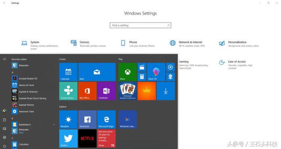Click the download arrow tile
Viewport: 281px width, 149px height.
click(166, 91)
